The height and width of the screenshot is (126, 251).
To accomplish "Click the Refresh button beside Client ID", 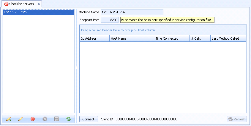I will pos(237,119).
